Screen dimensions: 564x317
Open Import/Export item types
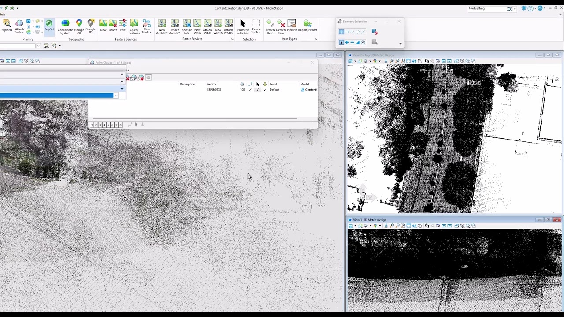click(x=308, y=26)
